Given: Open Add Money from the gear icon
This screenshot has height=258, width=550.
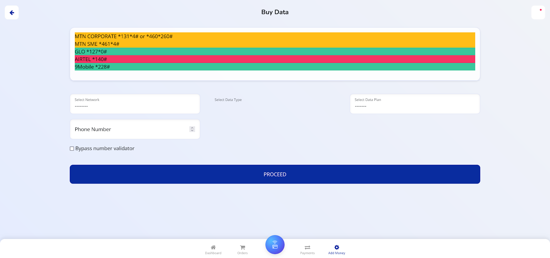Looking at the screenshot, I should pyautogui.click(x=337, y=250).
